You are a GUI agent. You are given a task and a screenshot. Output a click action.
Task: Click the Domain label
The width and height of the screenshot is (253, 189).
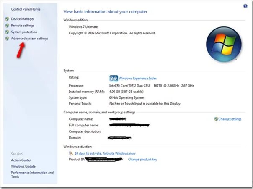click(x=75, y=138)
